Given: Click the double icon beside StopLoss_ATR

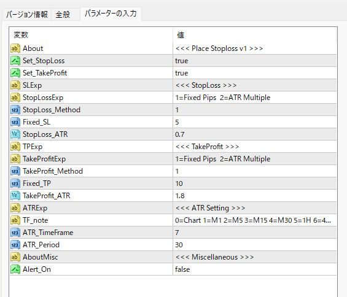Looking at the screenshot, I should (x=15, y=134).
